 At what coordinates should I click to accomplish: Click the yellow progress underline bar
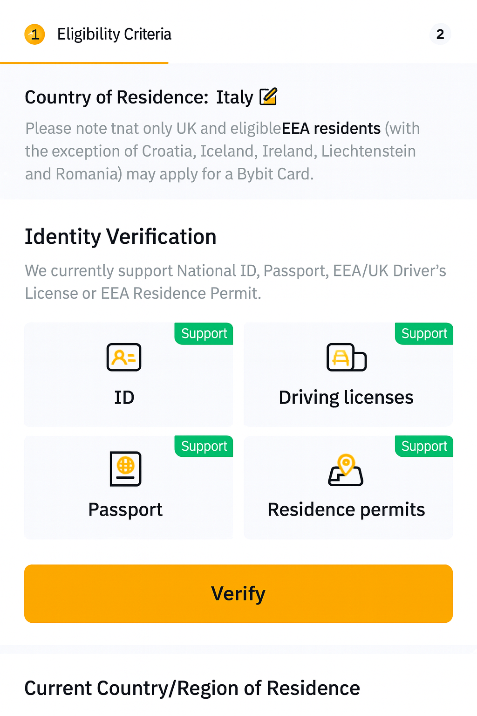point(84,62)
